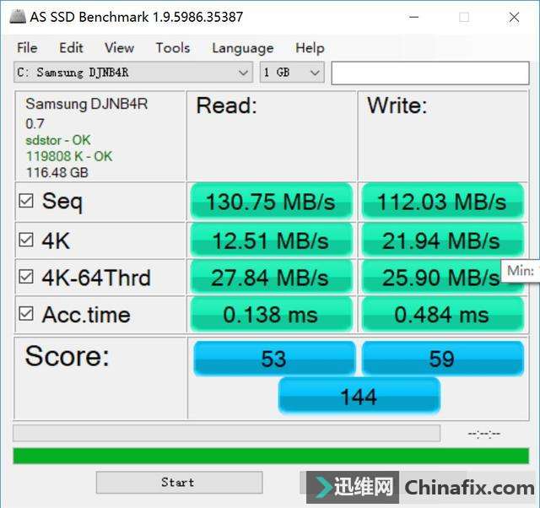Click the green progress bar

(x=271, y=456)
